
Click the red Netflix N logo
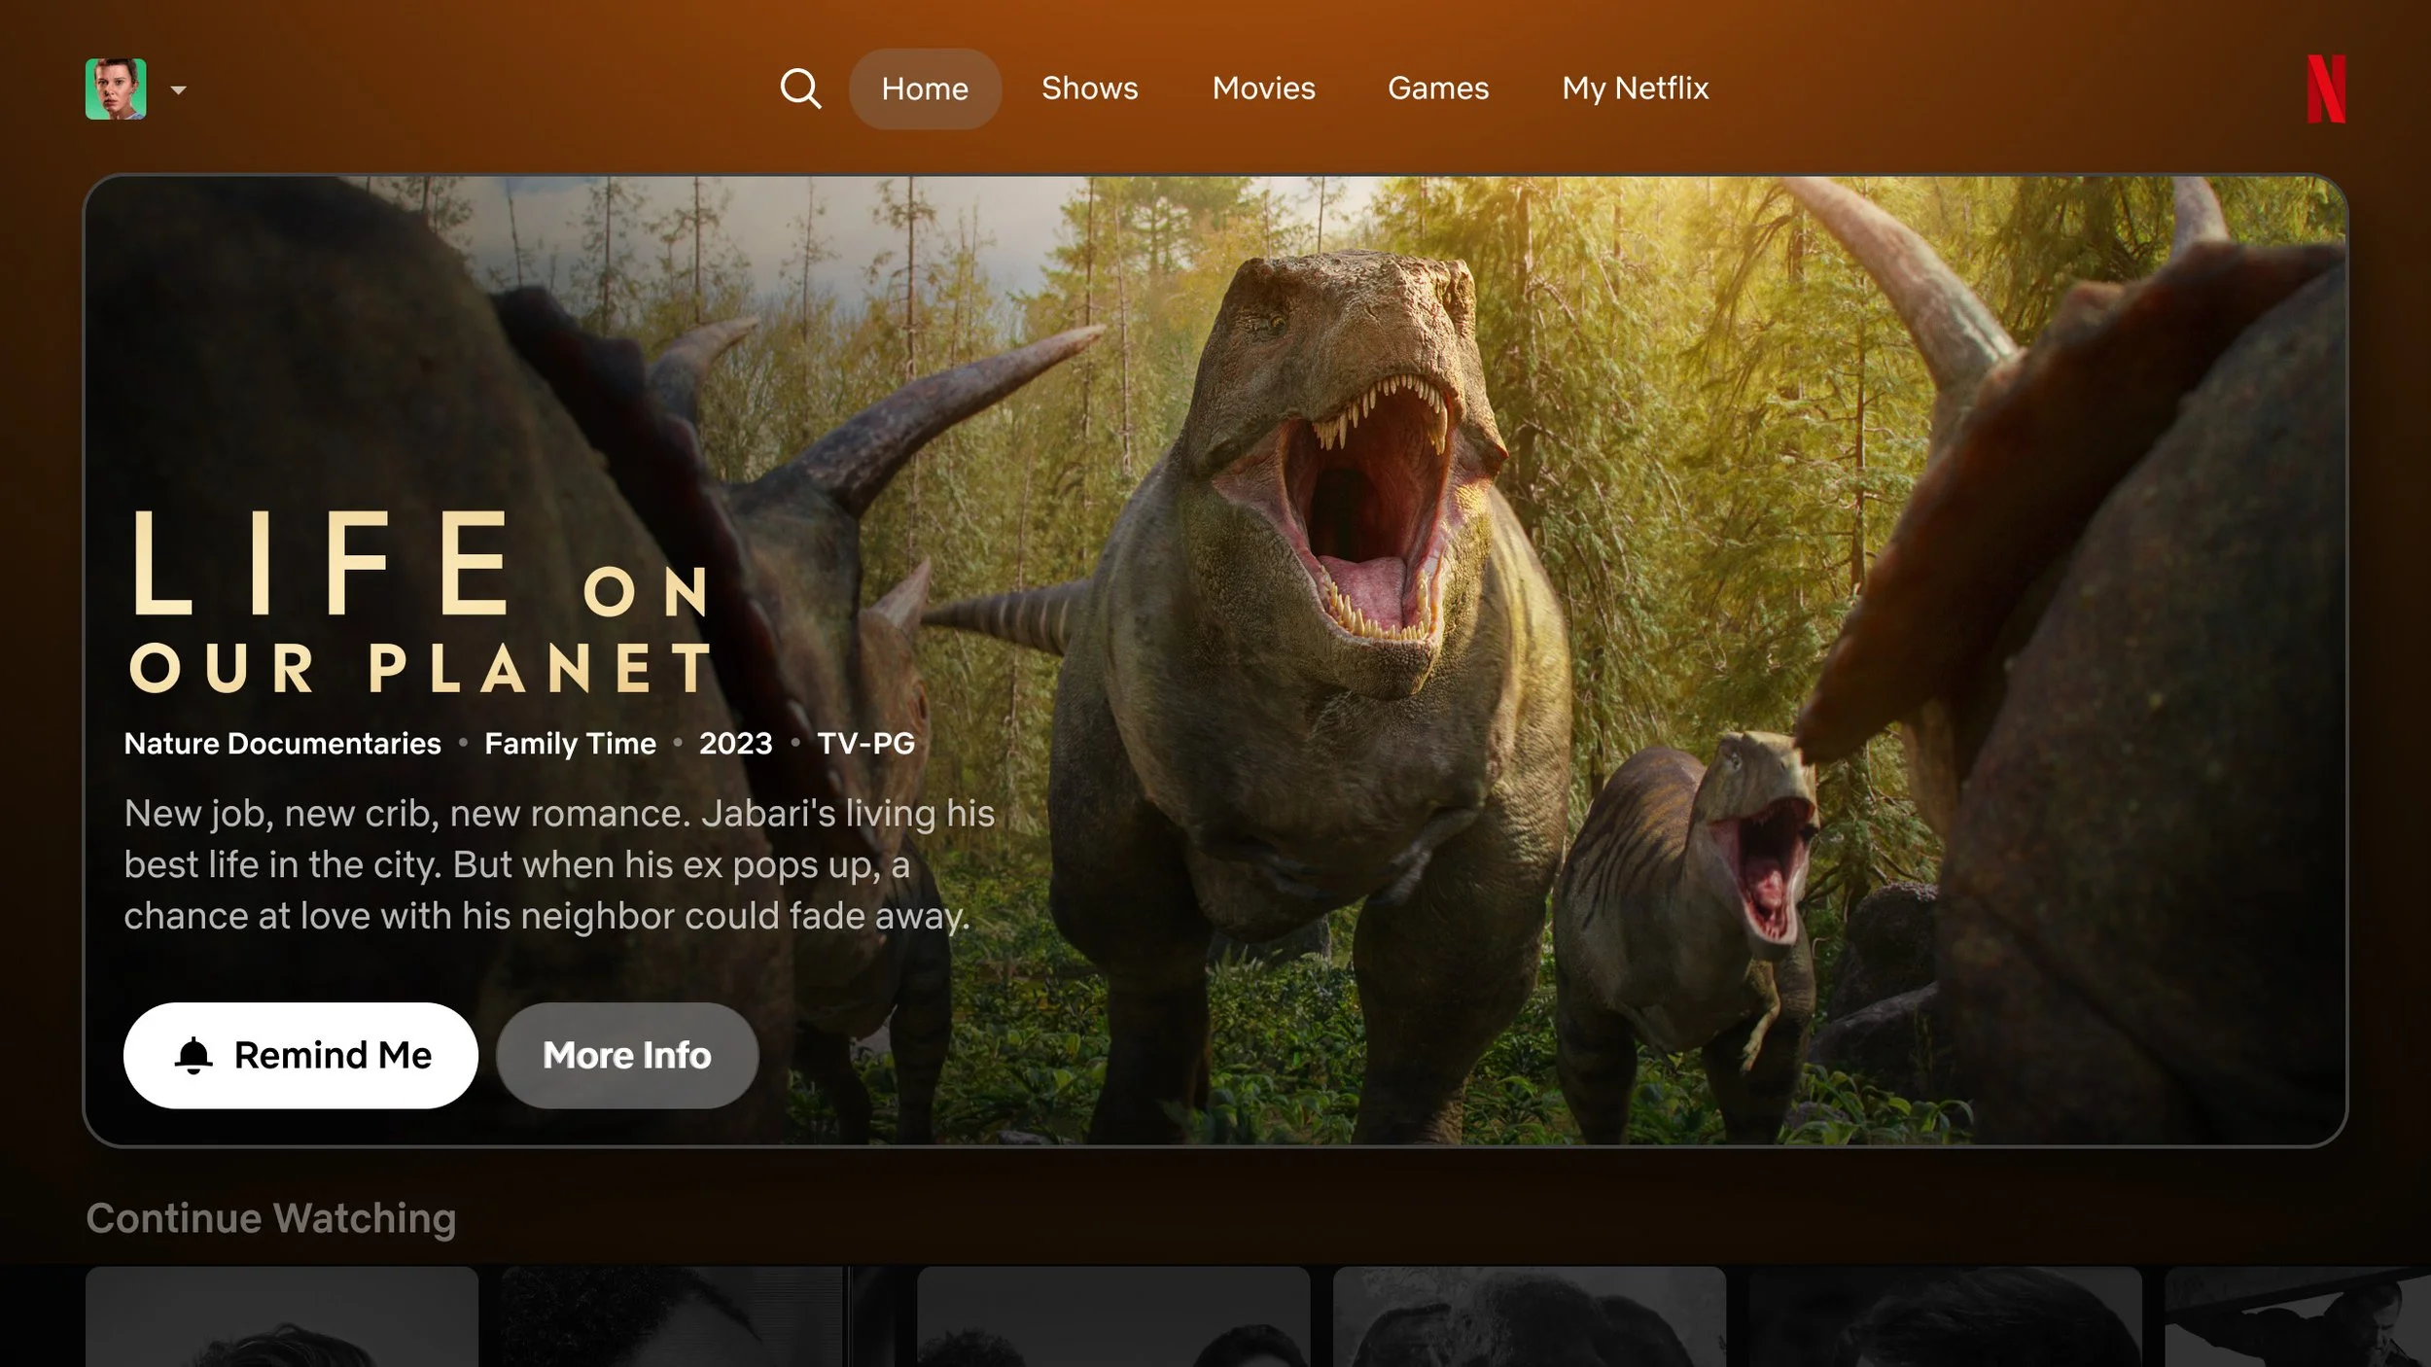2326,88
